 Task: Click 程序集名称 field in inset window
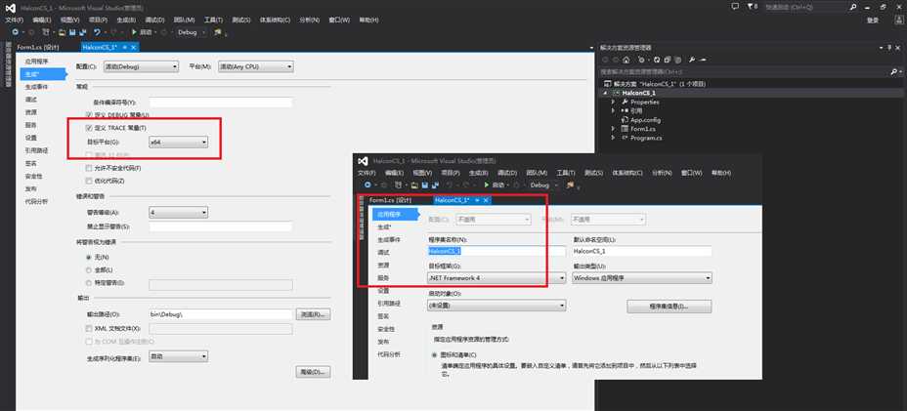[496, 252]
